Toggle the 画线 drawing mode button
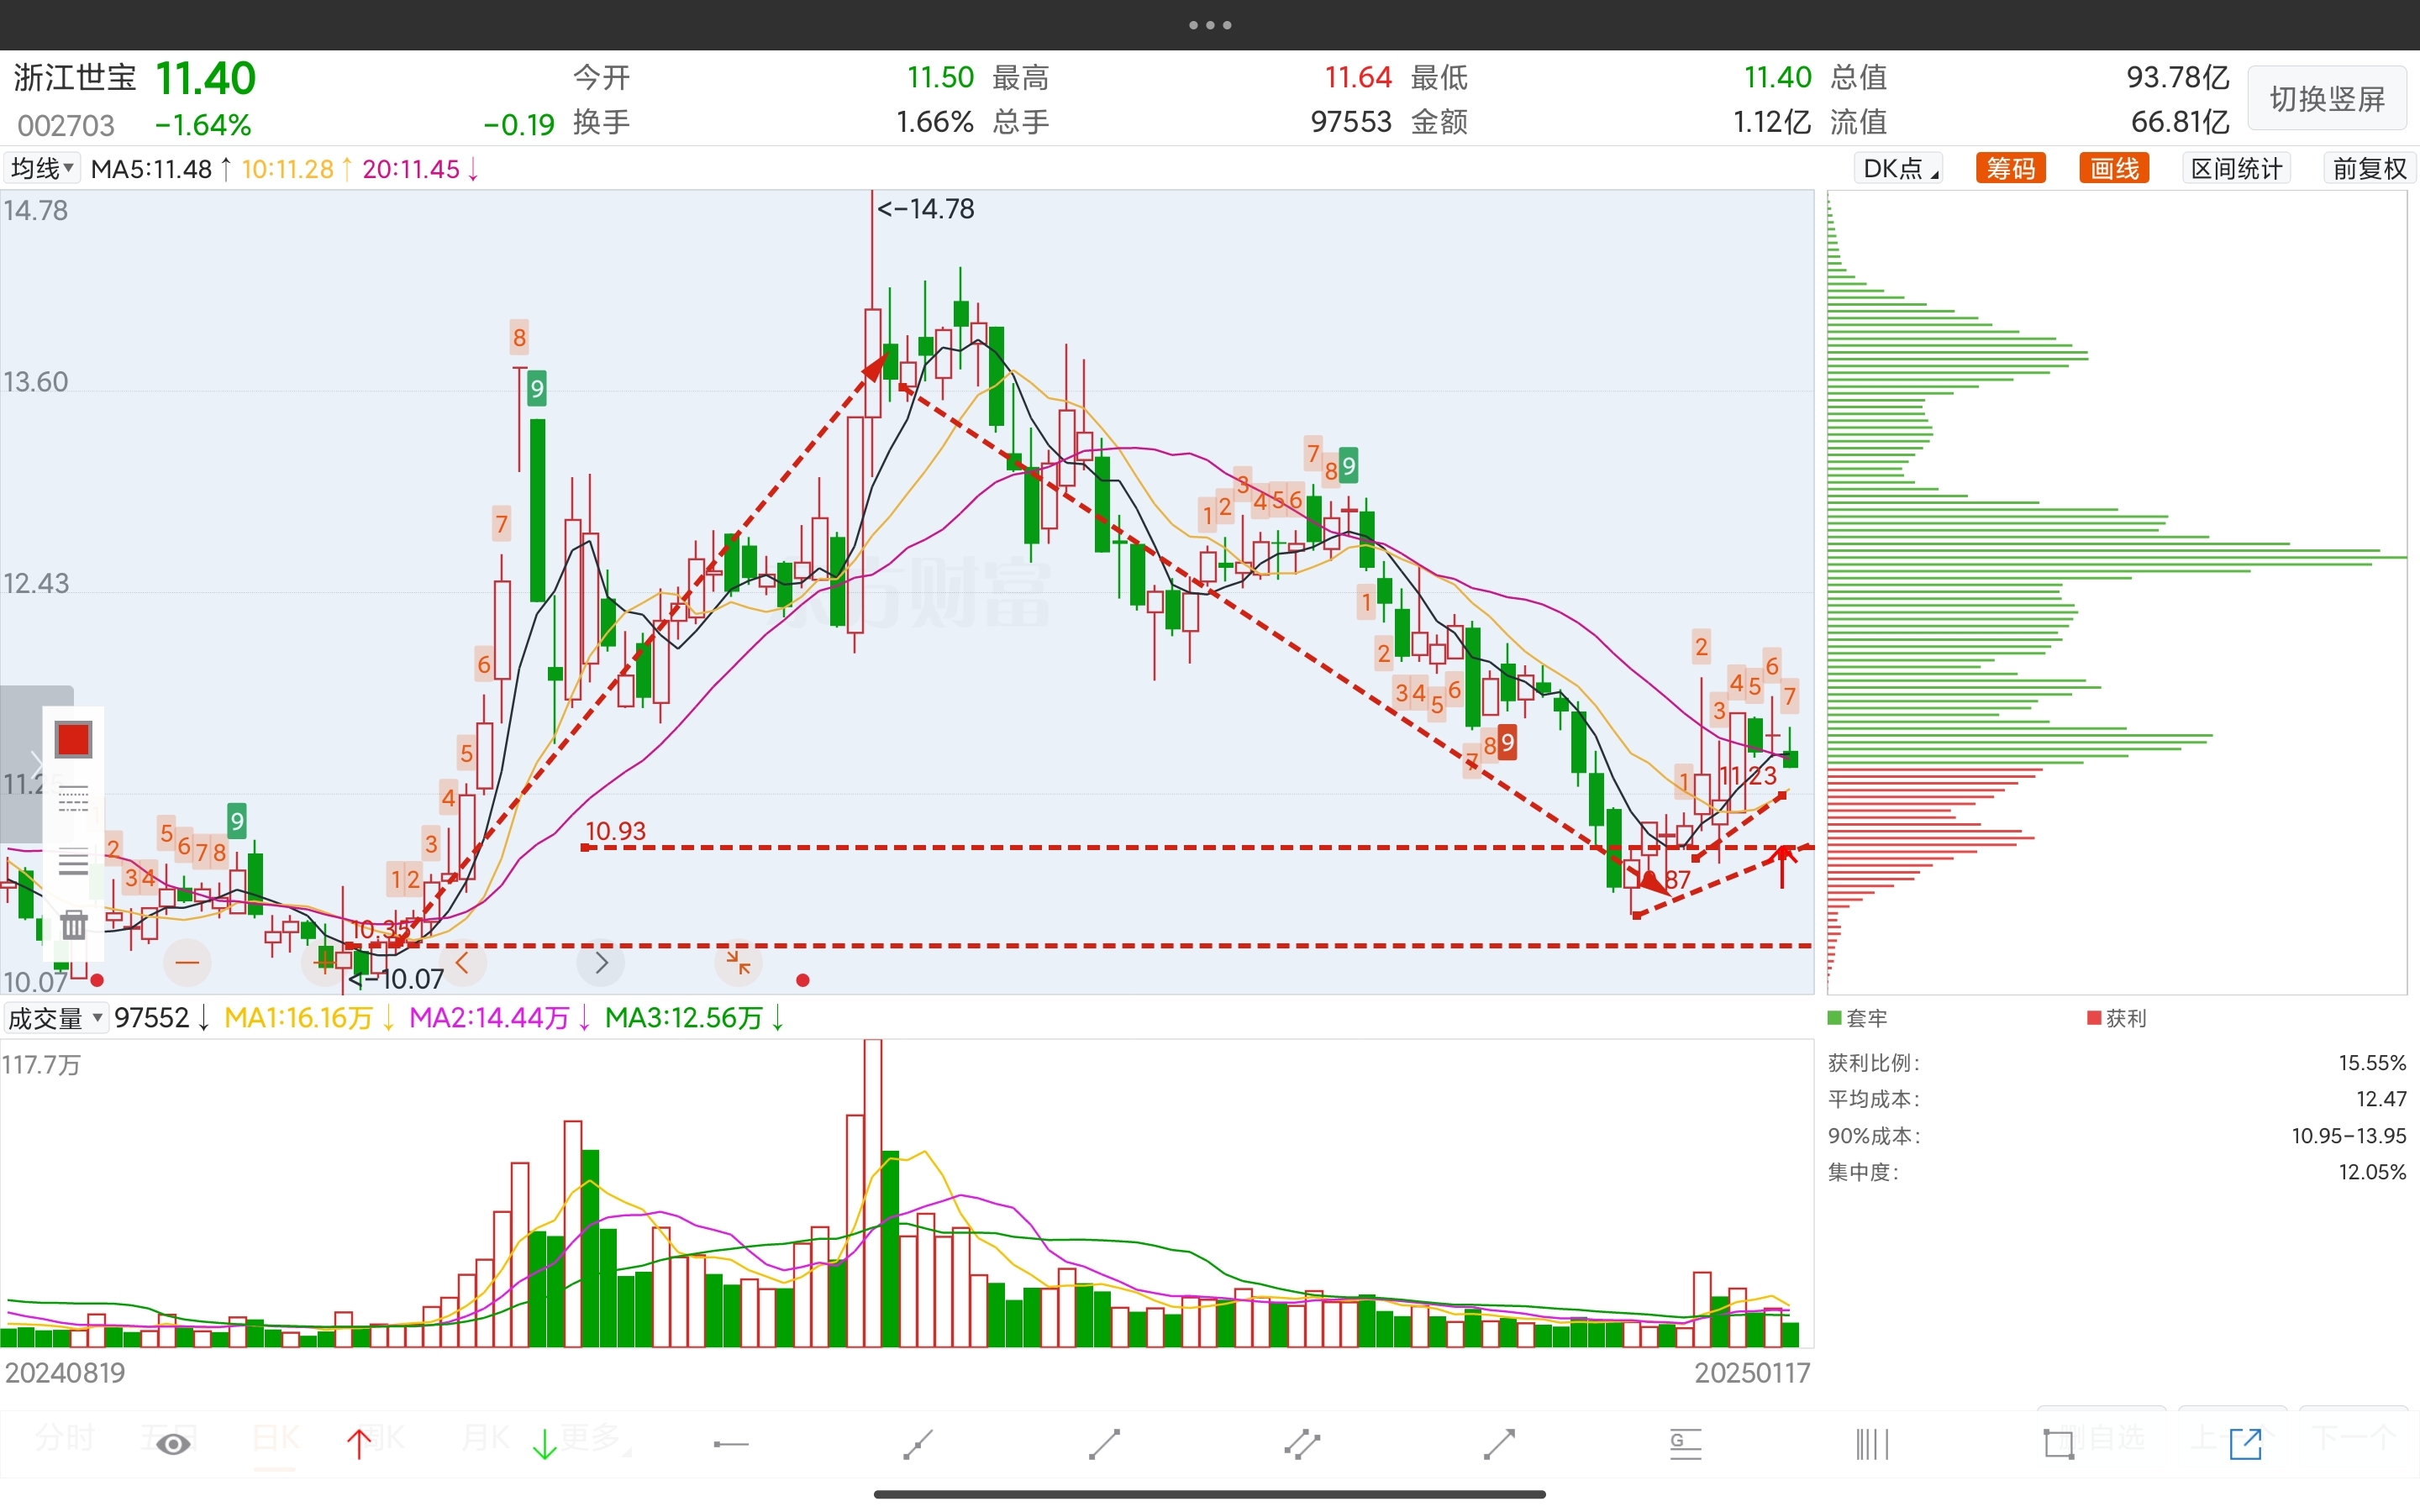 tap(2113, 168)
